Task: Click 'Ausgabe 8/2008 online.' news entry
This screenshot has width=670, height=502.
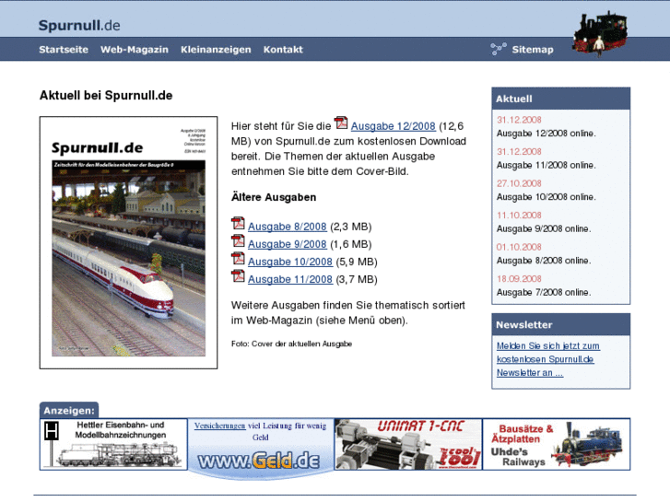Action: (544, 261)
